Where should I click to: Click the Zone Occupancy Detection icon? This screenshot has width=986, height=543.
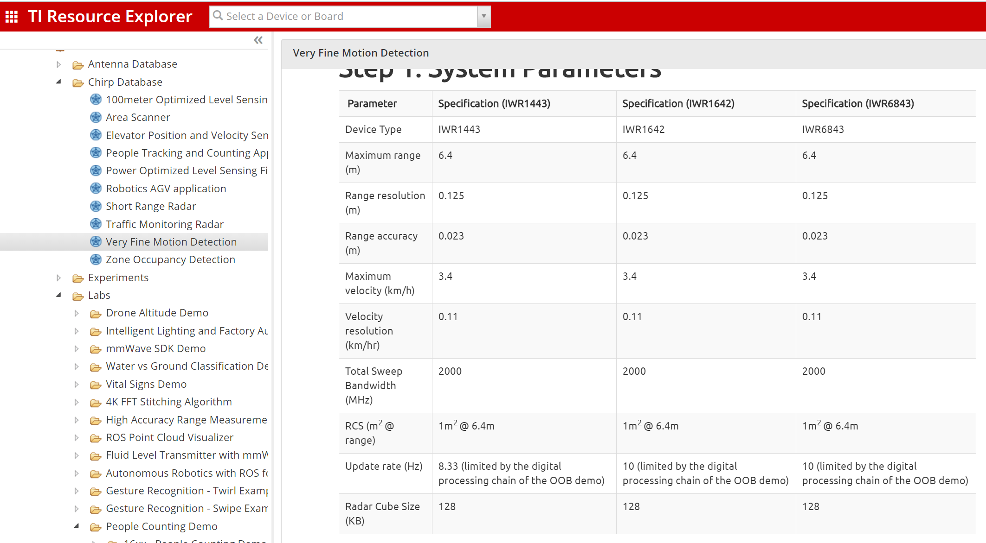click(x=96, y=259)
